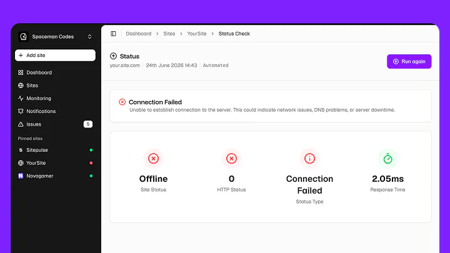
Task: Click the Sites globe icon
Action: [x=21, y=86]
